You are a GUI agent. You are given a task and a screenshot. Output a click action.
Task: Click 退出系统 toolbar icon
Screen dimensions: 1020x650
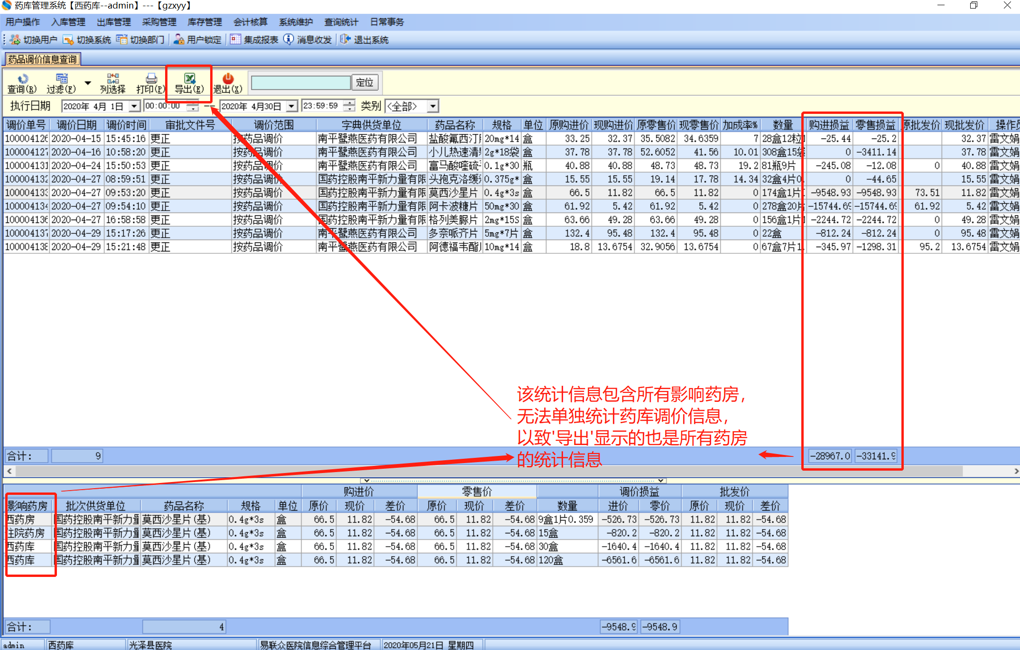(x=345, y=40)
